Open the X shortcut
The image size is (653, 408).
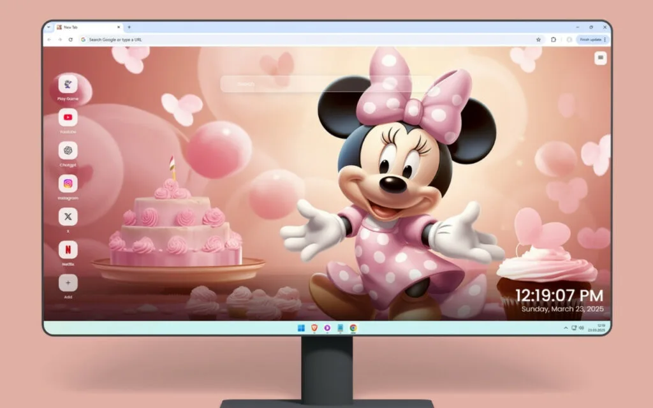click(x=68, y=217)
